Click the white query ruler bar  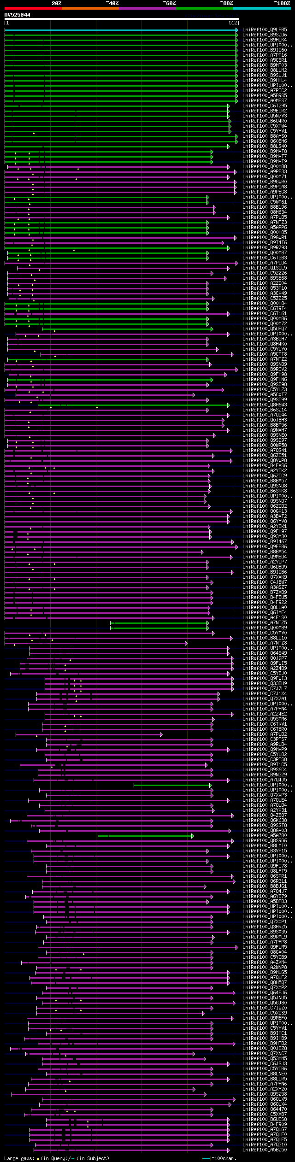tap(121, 19)
